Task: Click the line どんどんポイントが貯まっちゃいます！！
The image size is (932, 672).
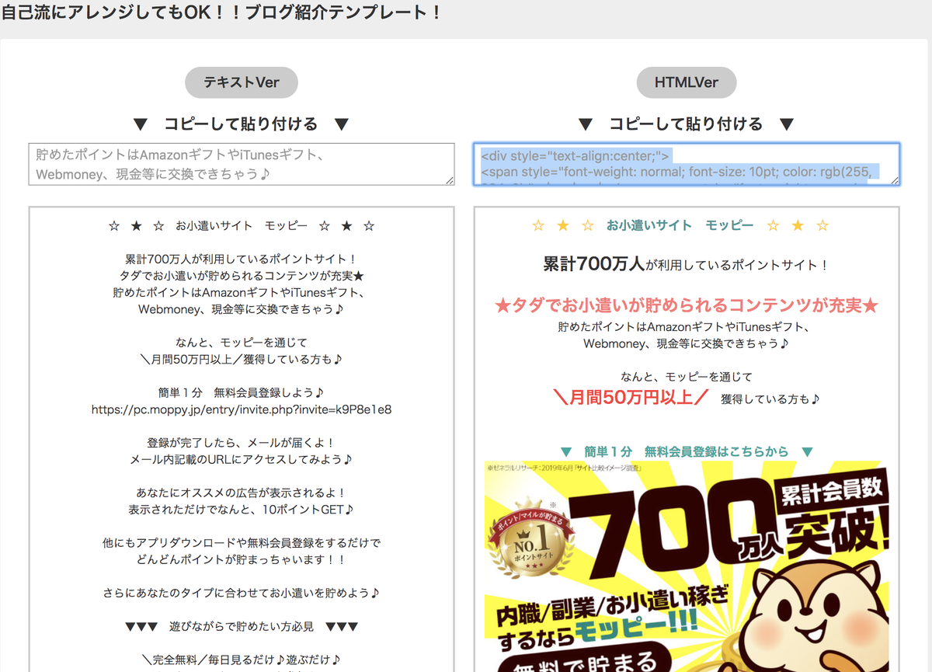Action: point(242,559)
